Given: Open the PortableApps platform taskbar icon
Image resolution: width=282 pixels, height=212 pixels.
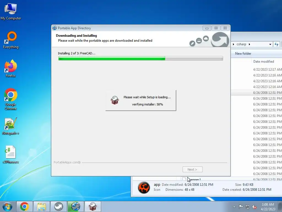Looking at the screenshot, I should pyautogui.click(x=59, y=206).
